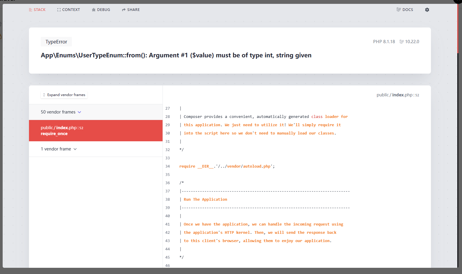Click the public/index.php:52 path above the code
Screen dimensions: 462x274
[x=398, y=95]
